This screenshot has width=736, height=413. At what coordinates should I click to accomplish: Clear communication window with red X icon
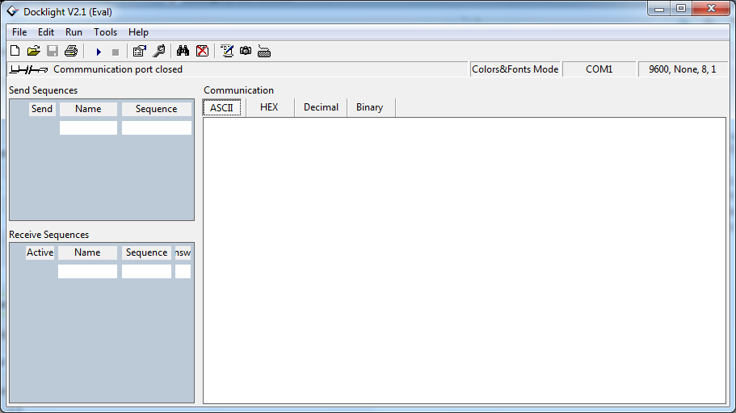point(202,51)
